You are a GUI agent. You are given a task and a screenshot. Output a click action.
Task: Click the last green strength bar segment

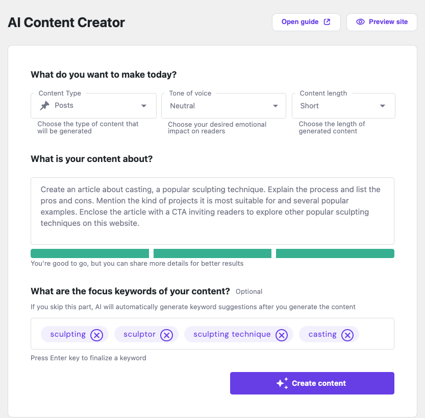[x=335, y=253]
